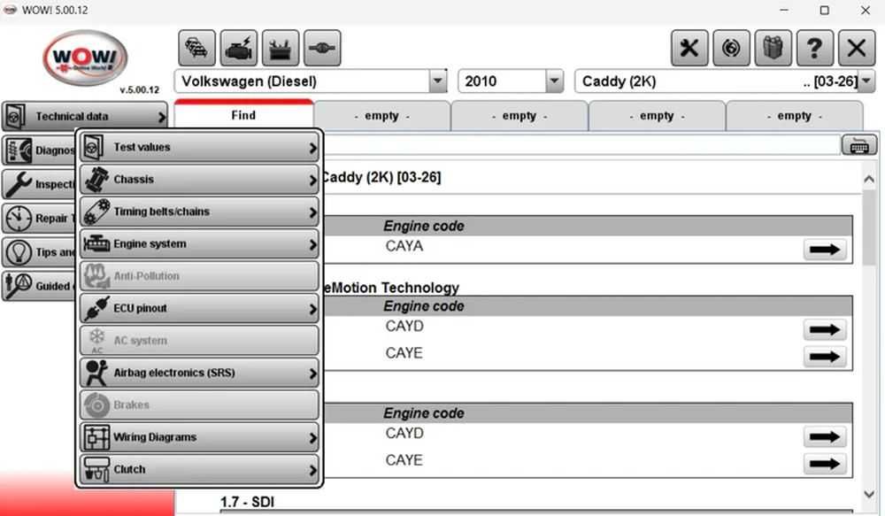Expand the Test values arrow
This screenshot has width=885, height=516.
tap(312, 148)
